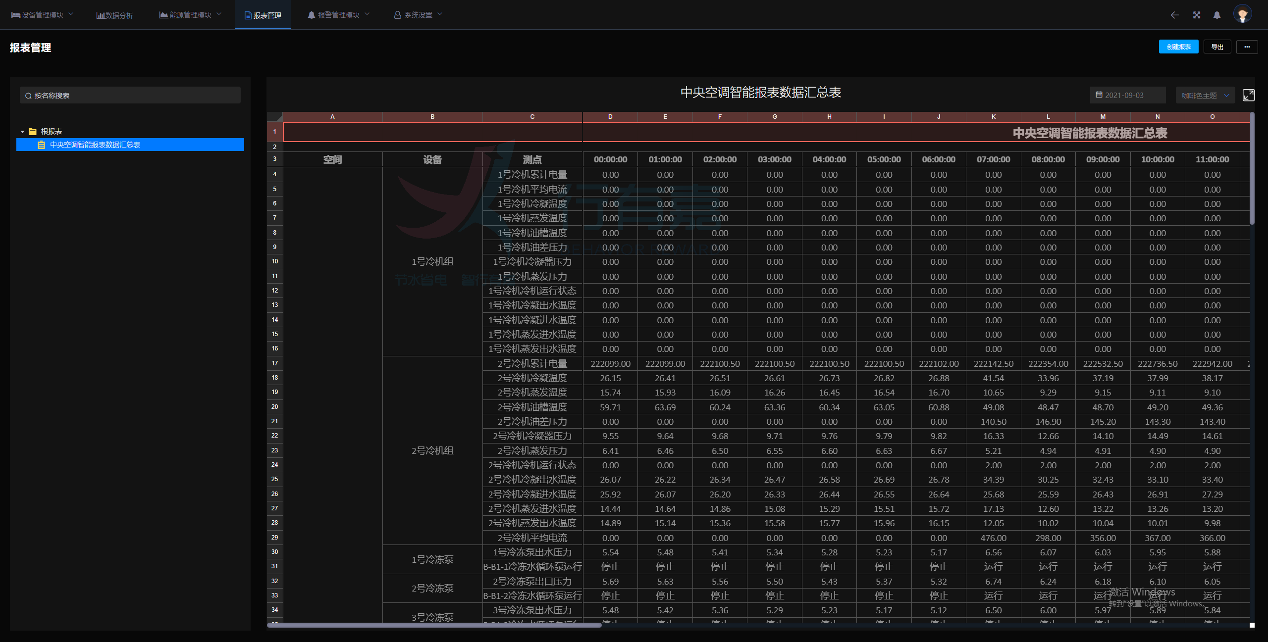
Task: Click the 1号冷冻泵 cell
Action: [432, 559]
